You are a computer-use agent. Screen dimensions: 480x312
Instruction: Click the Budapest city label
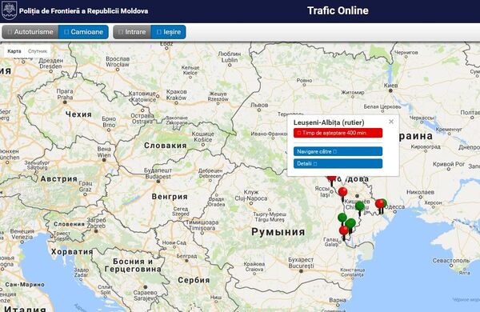[x=158, y=177]
